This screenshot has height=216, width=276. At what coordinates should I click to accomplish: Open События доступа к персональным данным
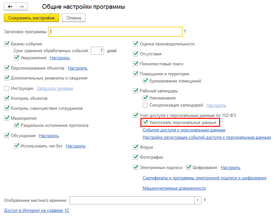click(x=184, y=130)
